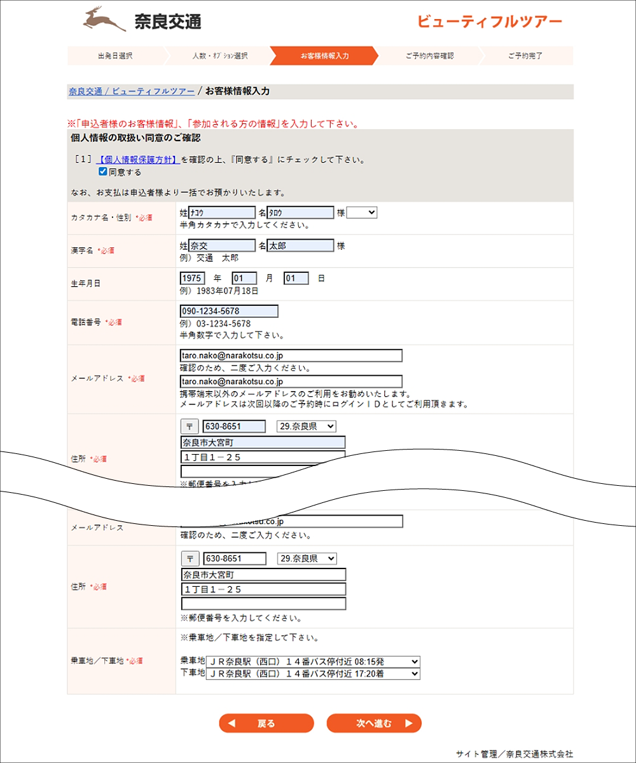Open the 乗車地 boarding location dropdown
The height and width of the screenshot is (763, 636).
(x=313, y=661)
